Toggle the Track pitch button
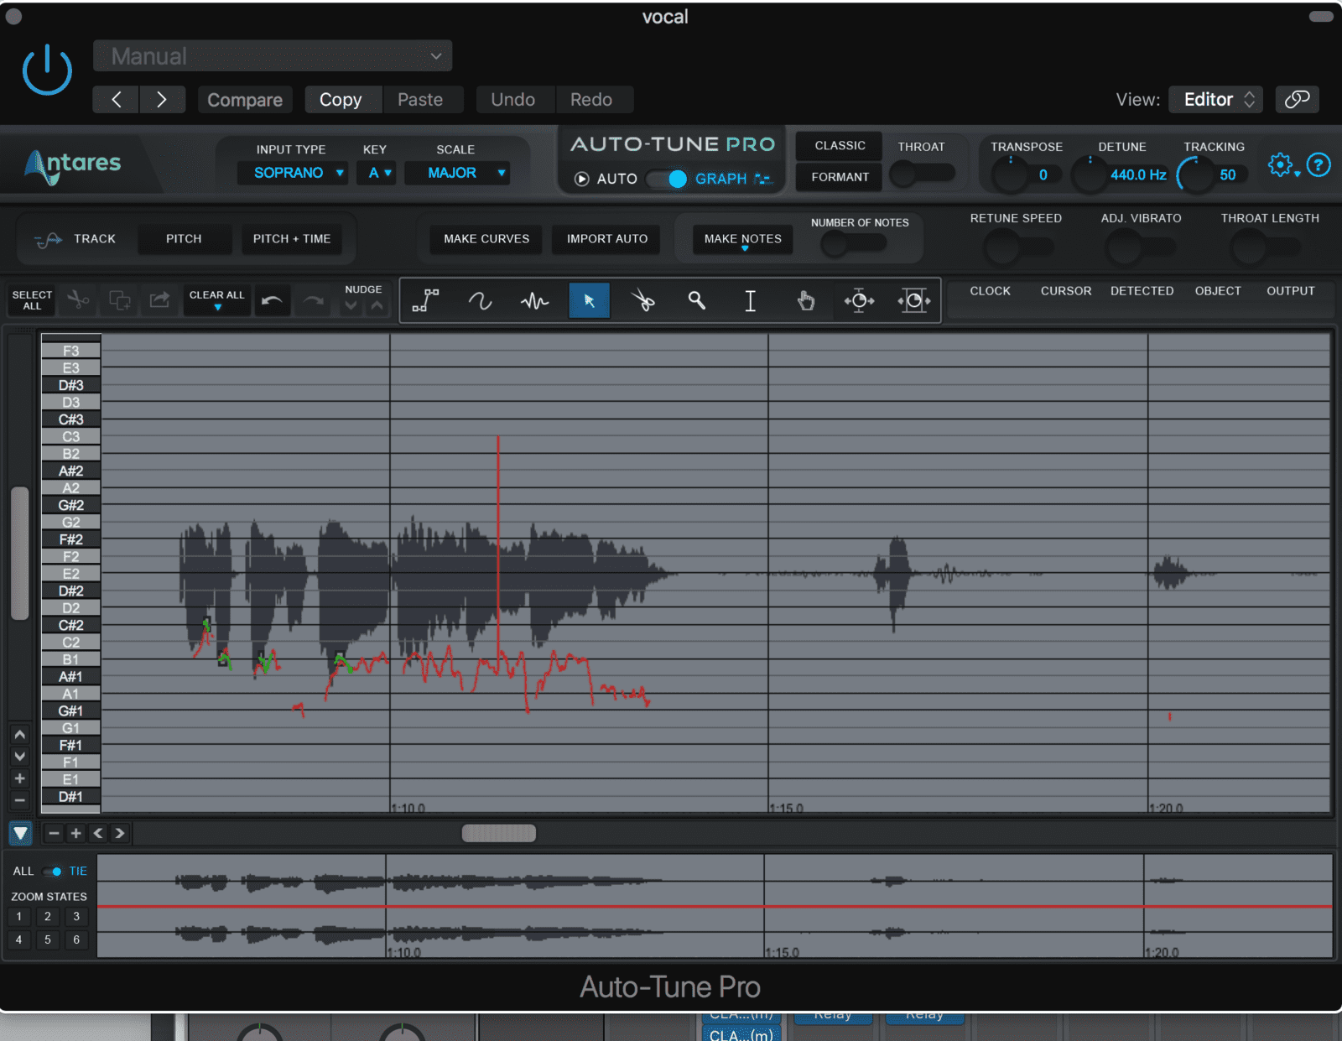This screenshot has height=1041, width=1342. coord(74,239)
